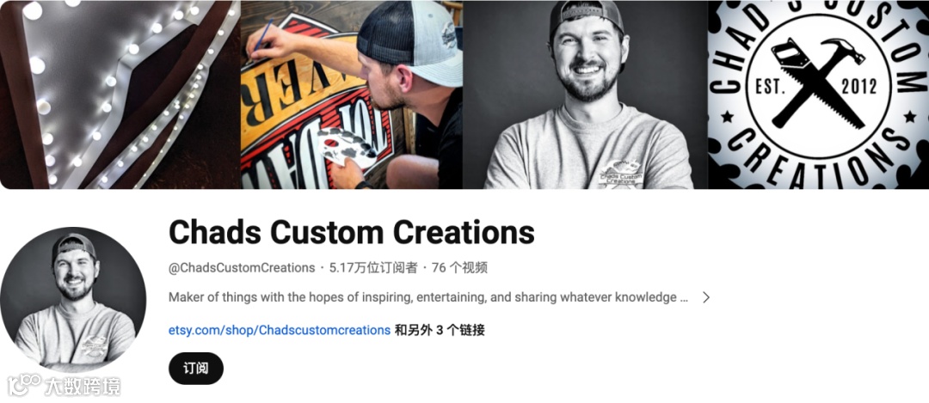929x403 pixels.
Task: Click the 订阅 subscribe button
Action: (x=196, y=368)
